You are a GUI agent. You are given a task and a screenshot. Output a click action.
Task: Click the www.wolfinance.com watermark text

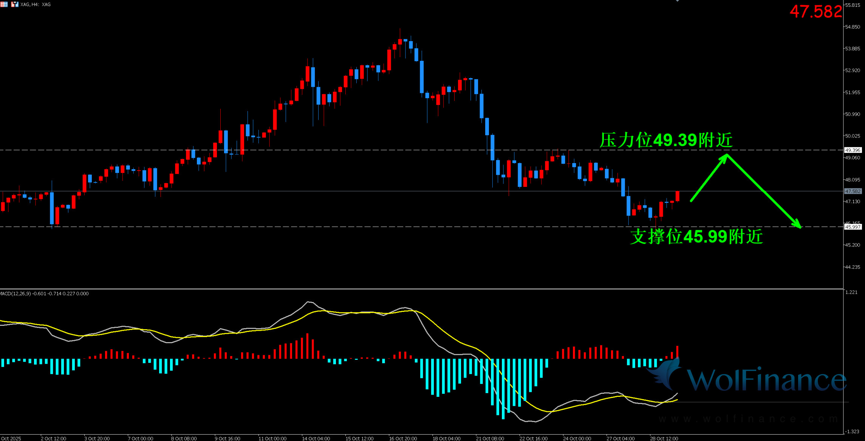[x=748, y=419]
